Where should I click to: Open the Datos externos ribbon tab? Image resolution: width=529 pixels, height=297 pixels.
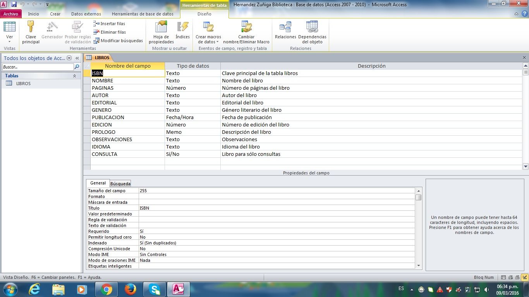86,14
